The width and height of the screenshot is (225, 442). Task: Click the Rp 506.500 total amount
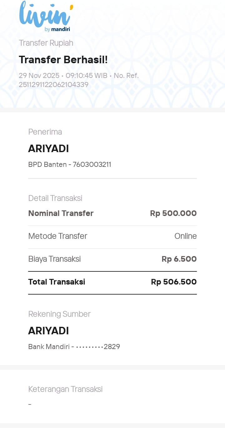click(x=174, y=282)
